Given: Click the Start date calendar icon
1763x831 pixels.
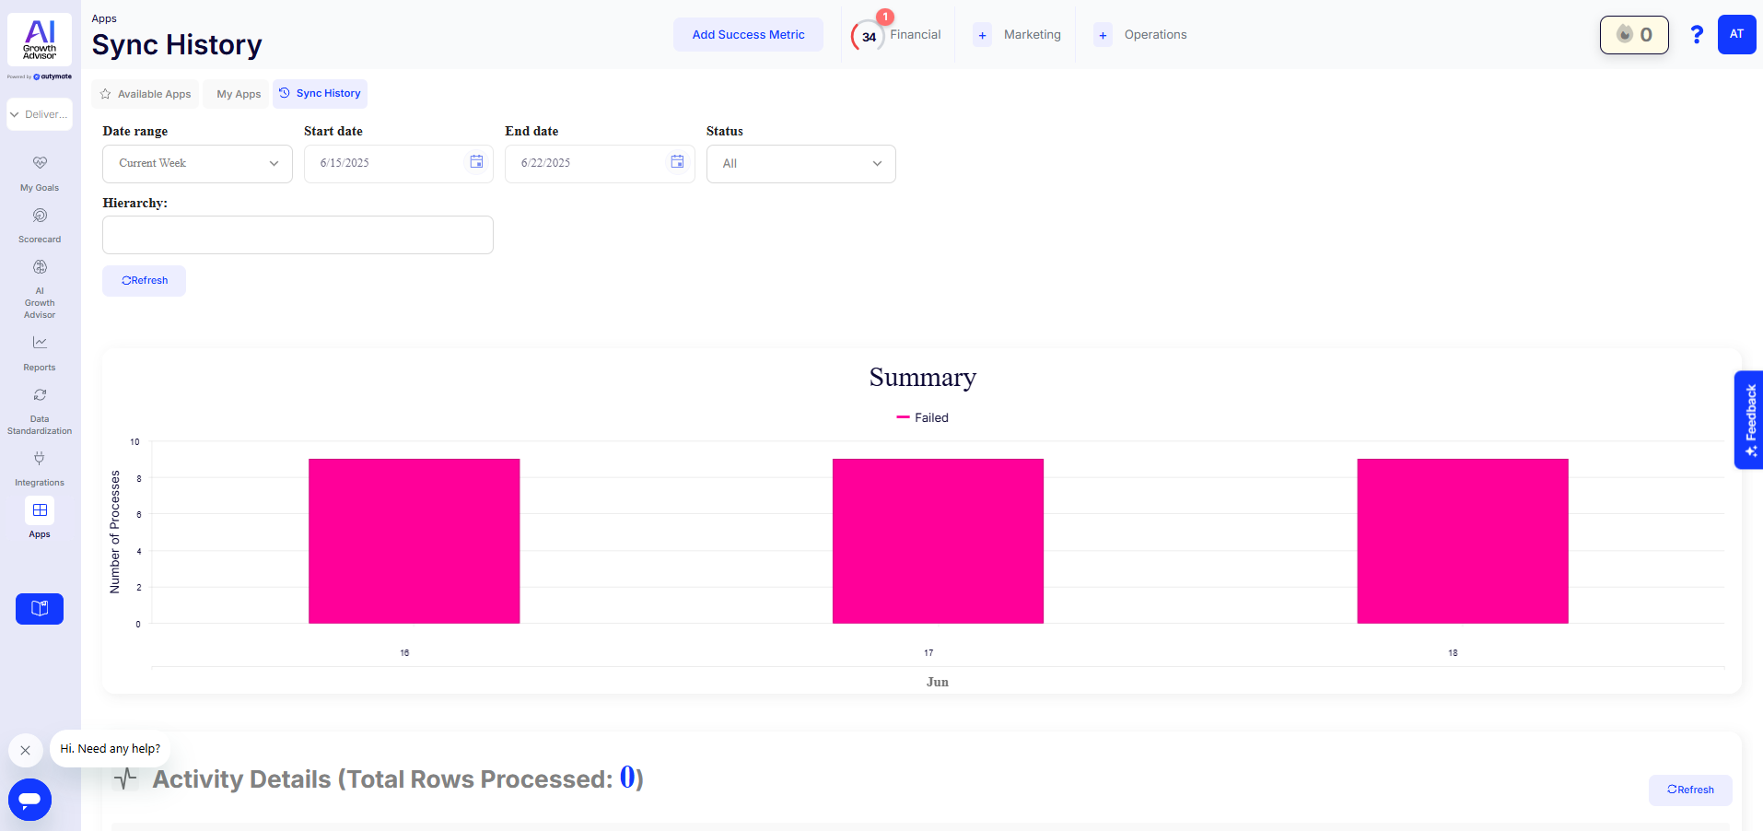Looking at the screenshot, I should 476,162.
